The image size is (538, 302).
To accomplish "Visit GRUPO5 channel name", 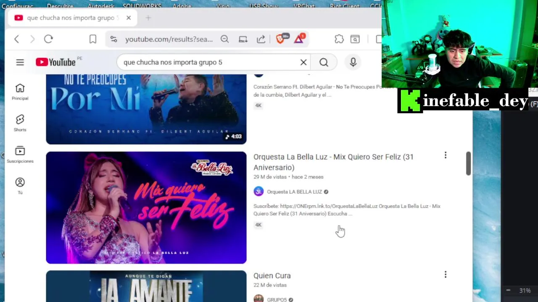I will click(x=277, y=299).
